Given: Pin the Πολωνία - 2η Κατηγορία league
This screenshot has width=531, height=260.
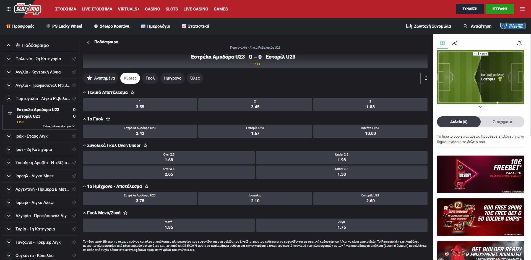Looking at the screenshot, I should point(74,59).
